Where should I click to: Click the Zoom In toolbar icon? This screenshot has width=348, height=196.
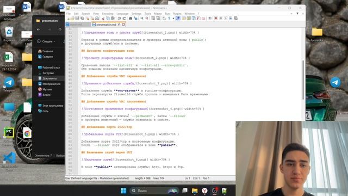pyautogui.click(x=142, y=18)
